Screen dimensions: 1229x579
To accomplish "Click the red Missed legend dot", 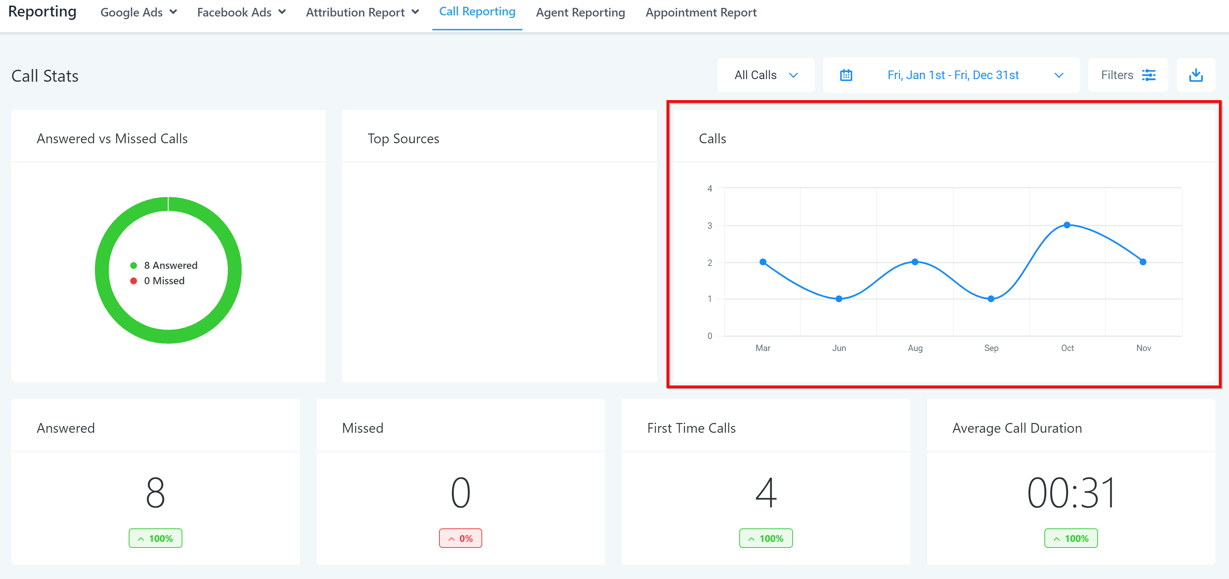I will (134, 281).
